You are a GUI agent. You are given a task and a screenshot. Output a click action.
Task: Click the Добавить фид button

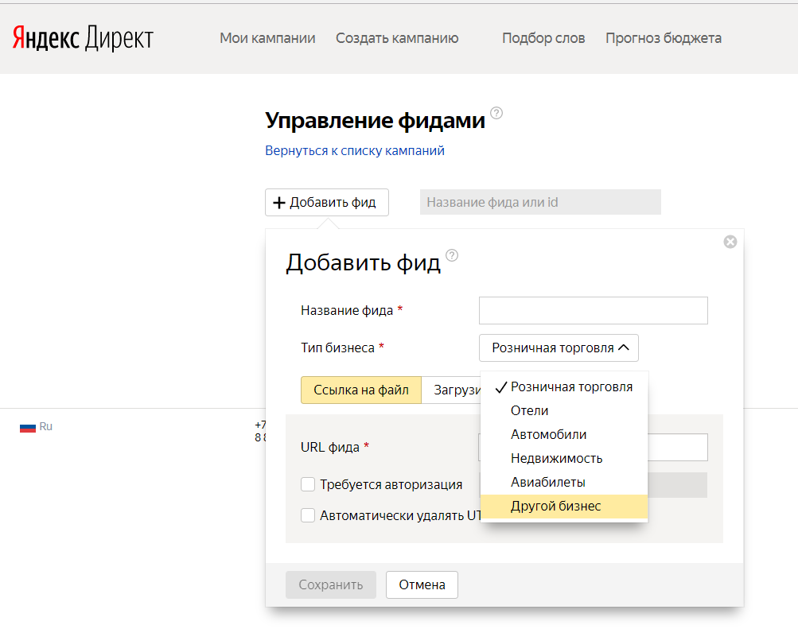click(x=327, y=203)
